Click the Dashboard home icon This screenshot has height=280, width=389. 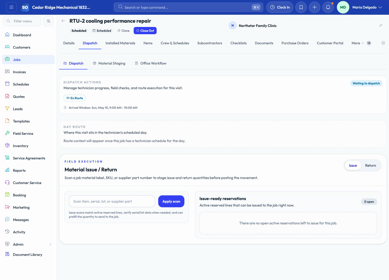point(7,35)
